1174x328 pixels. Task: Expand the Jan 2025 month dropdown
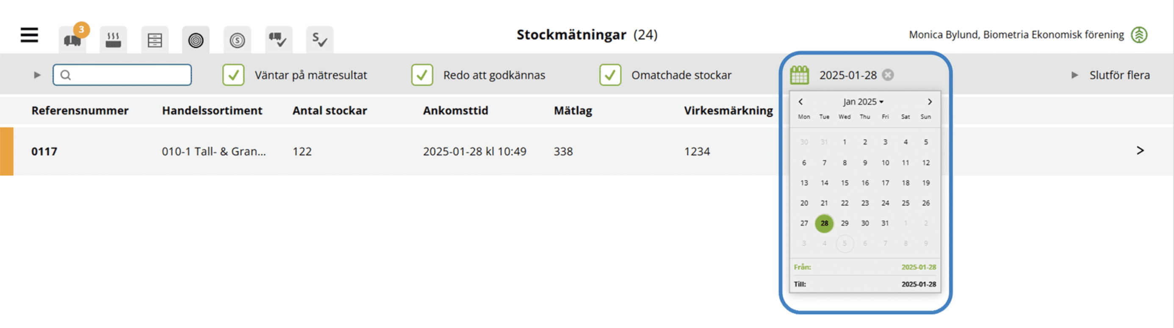click(863, 101)
